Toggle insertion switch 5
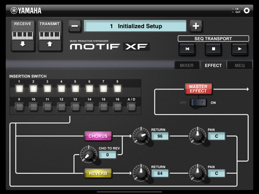 click(75, 89)
